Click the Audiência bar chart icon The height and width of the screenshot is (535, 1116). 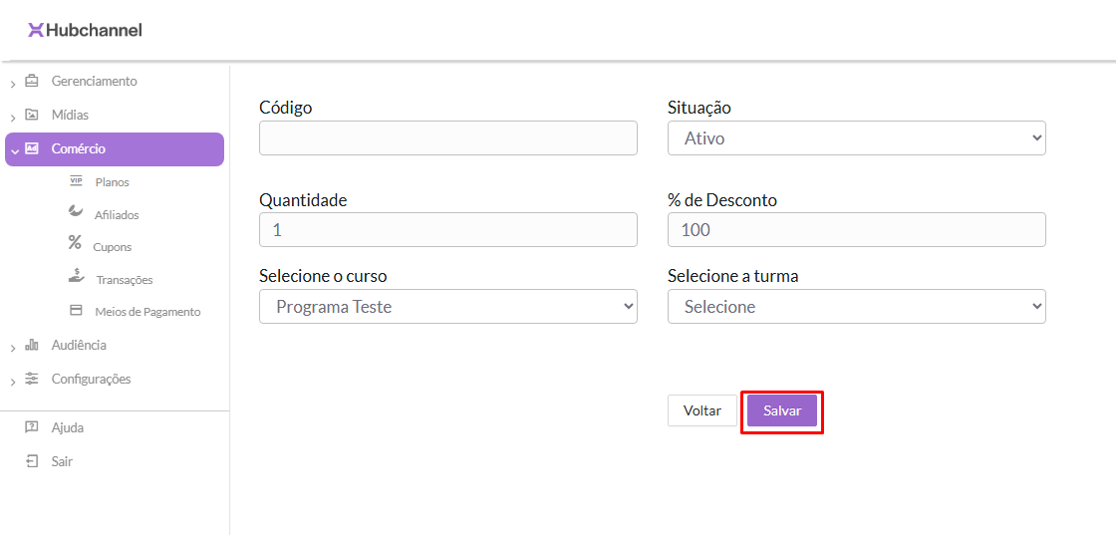pos(32,345)
